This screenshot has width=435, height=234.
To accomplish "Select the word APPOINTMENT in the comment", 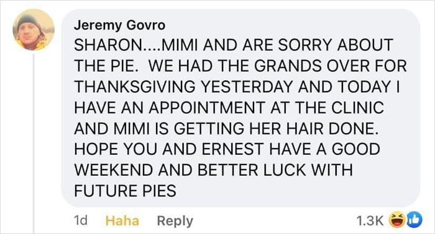I will [x=207, y=108].
